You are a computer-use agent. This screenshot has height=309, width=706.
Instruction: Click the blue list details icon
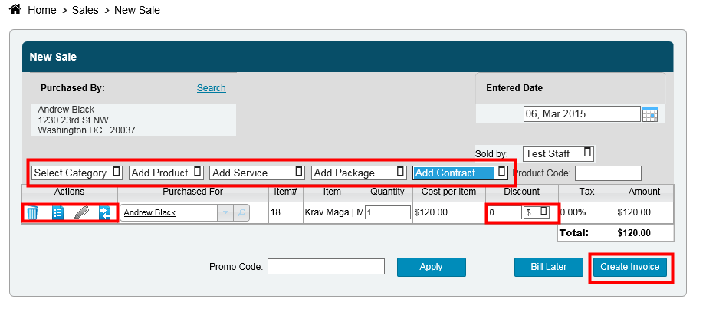(57, 212)
